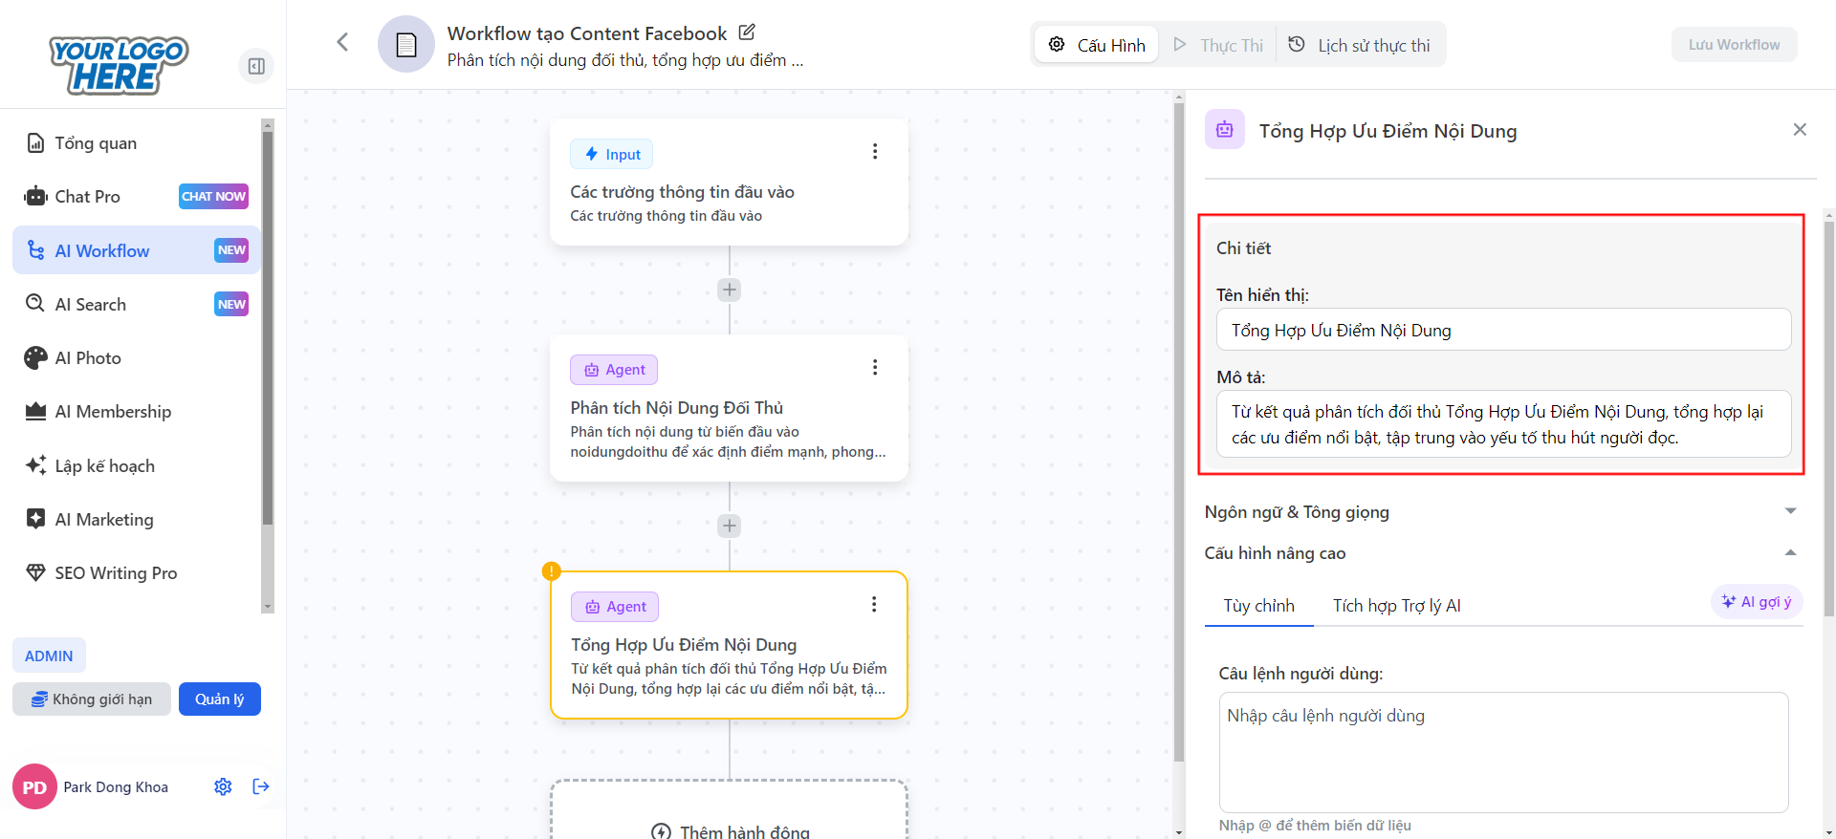
Task: Expand the Ngôn ngữ & Tông giọng section
Action: click(1790, 511)
